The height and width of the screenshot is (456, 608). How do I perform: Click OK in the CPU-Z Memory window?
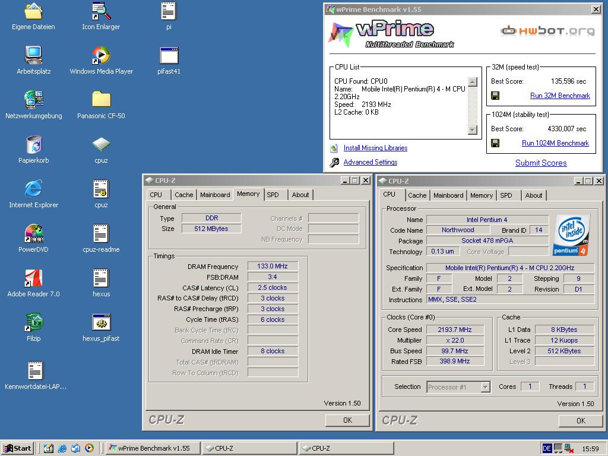347,420
